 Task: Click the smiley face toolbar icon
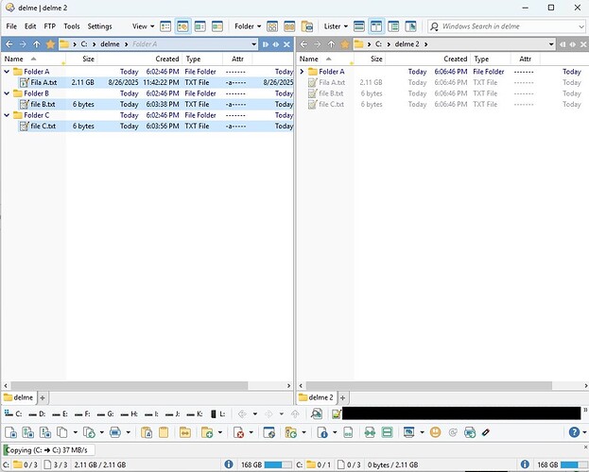[x=435, y=432]
